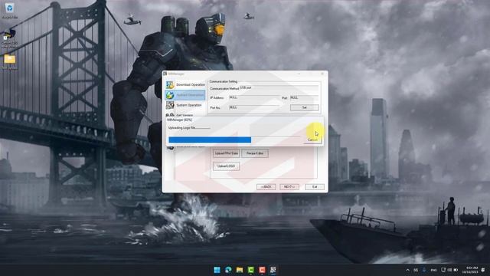Image resolution: width=490 pixels, height=276 pixels.
Task: Click the IP Address field showing NULL
Action: coord(253,97)
